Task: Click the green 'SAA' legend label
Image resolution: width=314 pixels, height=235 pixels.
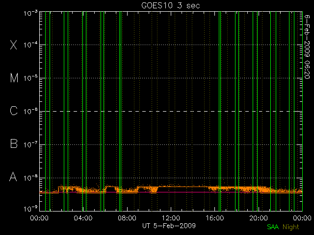Action: click(x=273, y=227)
